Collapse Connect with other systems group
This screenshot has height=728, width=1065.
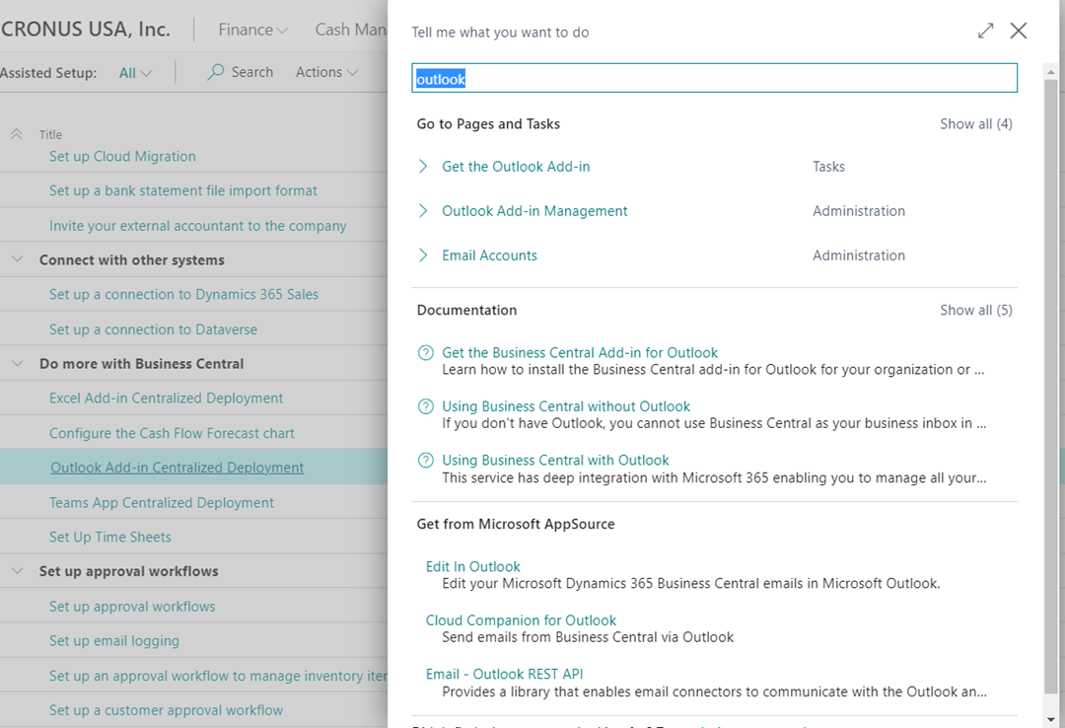[18, 259]
